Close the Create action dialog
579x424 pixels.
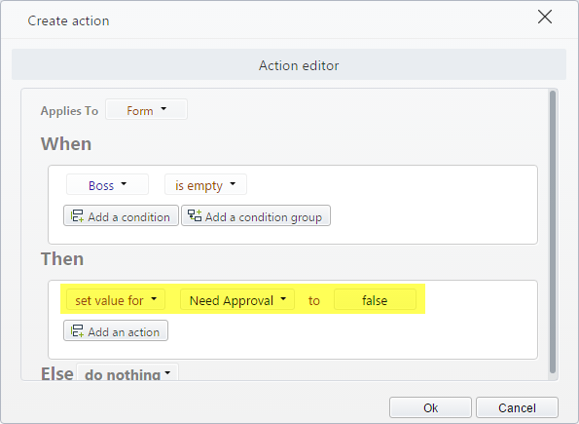[x=545, y=17]
